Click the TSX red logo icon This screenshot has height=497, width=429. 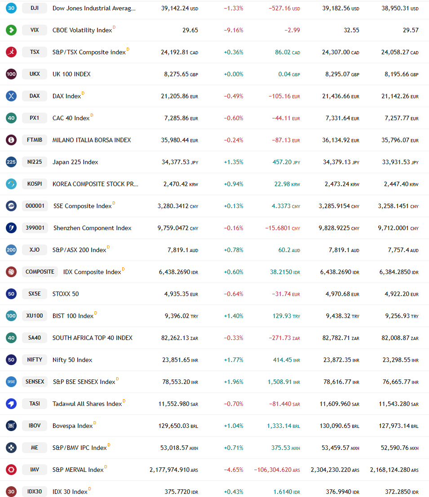tap(11, 52)
